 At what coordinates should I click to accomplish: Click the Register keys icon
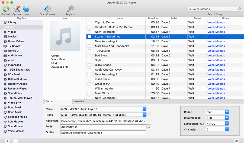[x=70, y=9]
